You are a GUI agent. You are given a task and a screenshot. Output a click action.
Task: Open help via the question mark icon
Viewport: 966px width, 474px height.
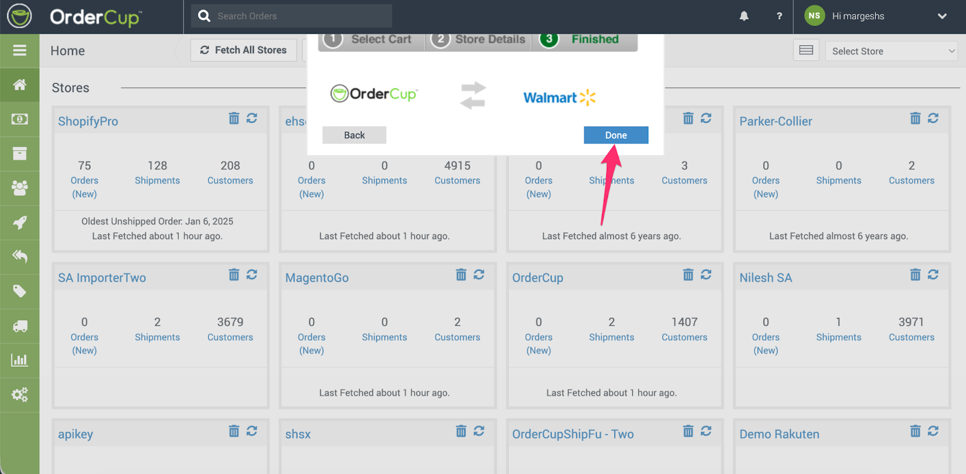pos(779,16)
